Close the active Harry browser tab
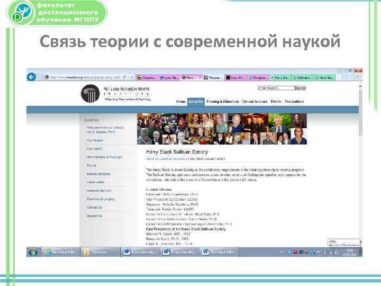The height and width of the screenshot is (286, 381). click(x=199, y=77)
